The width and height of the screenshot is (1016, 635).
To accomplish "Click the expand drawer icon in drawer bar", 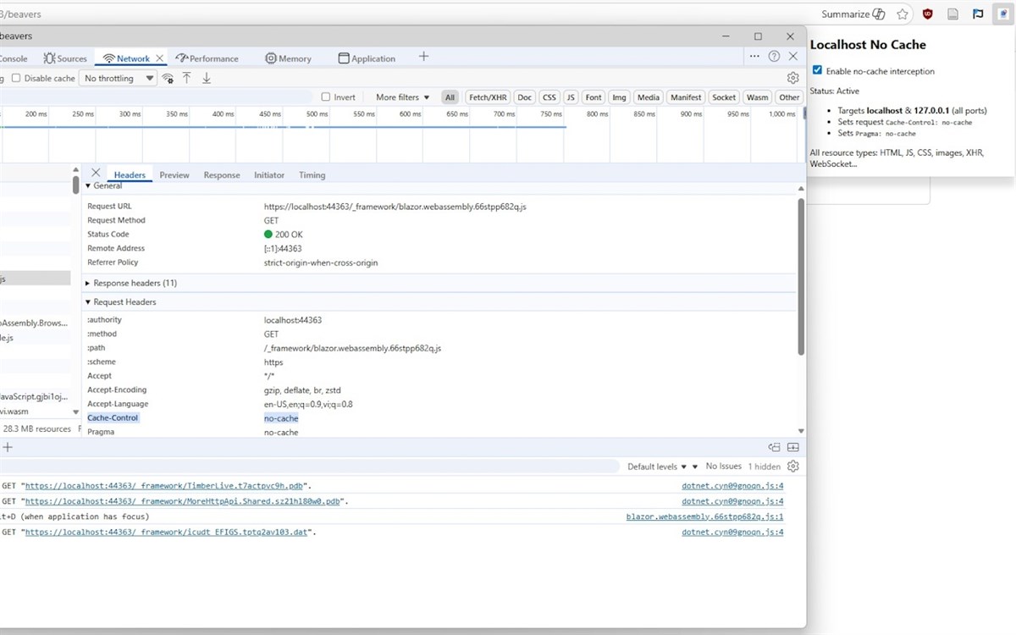I will tap(793, 447).
